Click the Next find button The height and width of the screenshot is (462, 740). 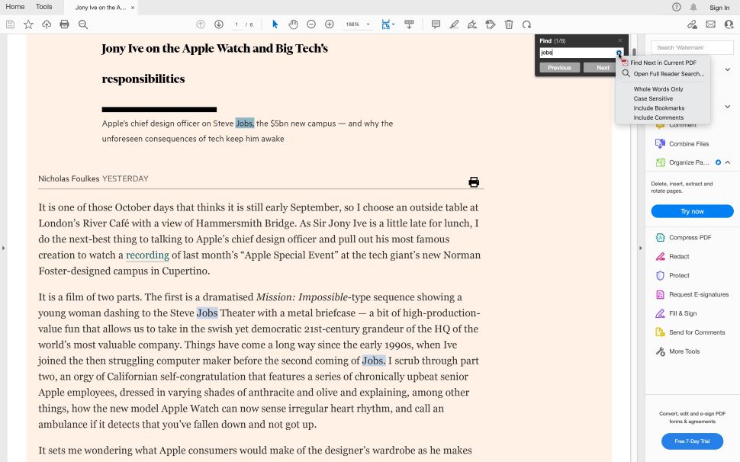click(x=603, y=67)
